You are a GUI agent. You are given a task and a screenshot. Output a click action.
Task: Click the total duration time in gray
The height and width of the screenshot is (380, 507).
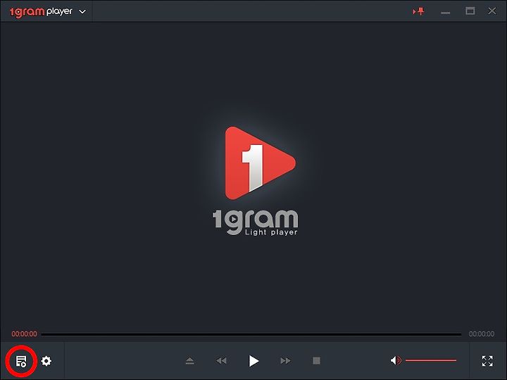[x=482, y=334]
